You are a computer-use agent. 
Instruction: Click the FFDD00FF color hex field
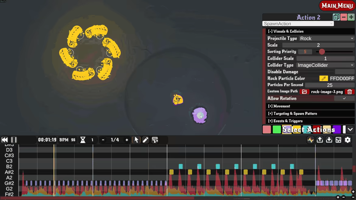point(342,78)
